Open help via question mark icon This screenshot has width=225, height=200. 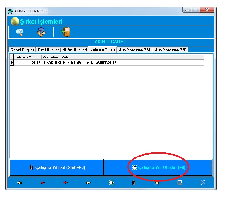41,32
